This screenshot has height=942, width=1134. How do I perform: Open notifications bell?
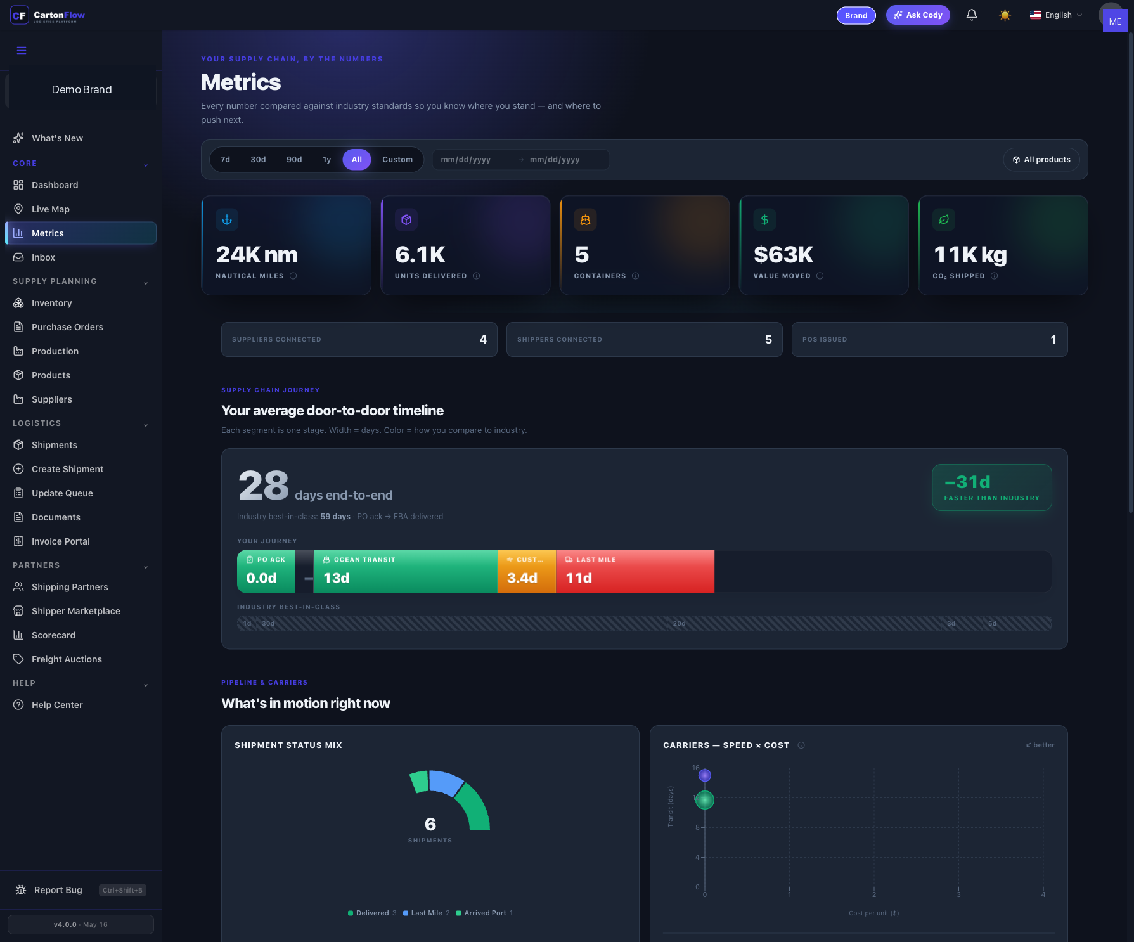pos(971,15)
